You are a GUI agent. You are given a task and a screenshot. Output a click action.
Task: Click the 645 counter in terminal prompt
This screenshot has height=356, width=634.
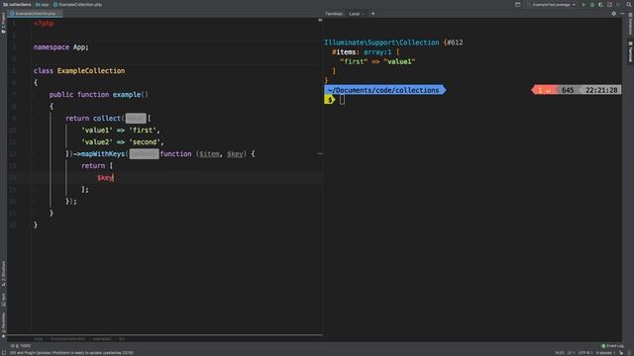568,90
